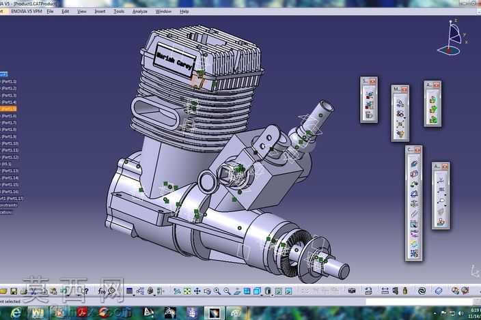This screenshot has width=481, height=320.
Task: Open Internet Explorer from the taskbar
Action: pos(16,312)
